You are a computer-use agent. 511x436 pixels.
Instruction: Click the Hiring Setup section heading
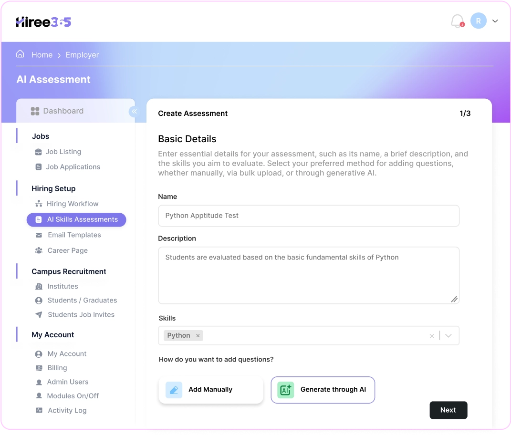coord(53,188)
